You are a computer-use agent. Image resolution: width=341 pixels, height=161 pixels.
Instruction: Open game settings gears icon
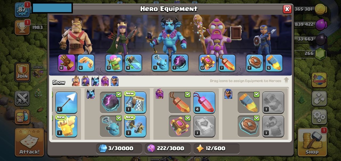pos(319,117)
